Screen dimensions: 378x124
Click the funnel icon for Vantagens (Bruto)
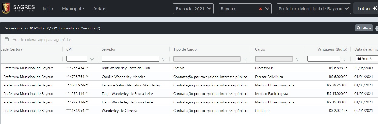(x=345, y=59)
